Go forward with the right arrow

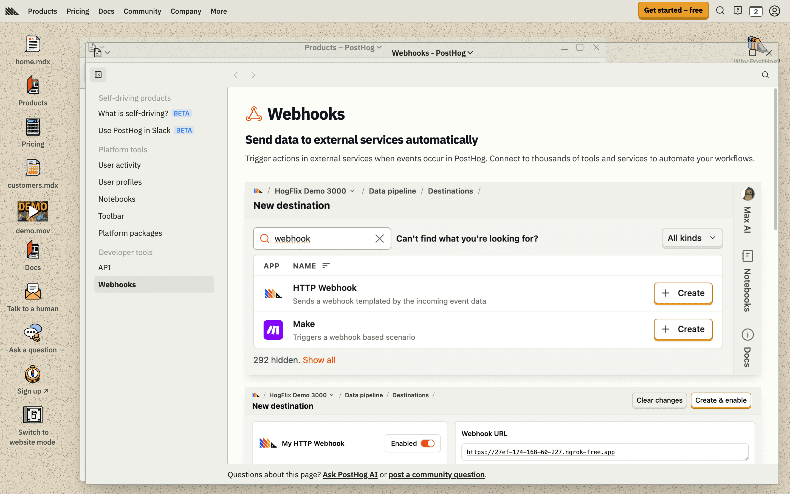[x=253, y=75]
